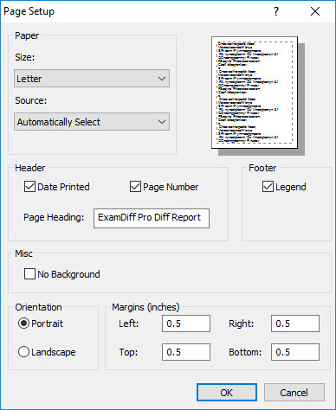Image resolution: width=336 pixels, height=410 pixels.
Task: Click the Right margin field
Action: (x=295, y=324)
